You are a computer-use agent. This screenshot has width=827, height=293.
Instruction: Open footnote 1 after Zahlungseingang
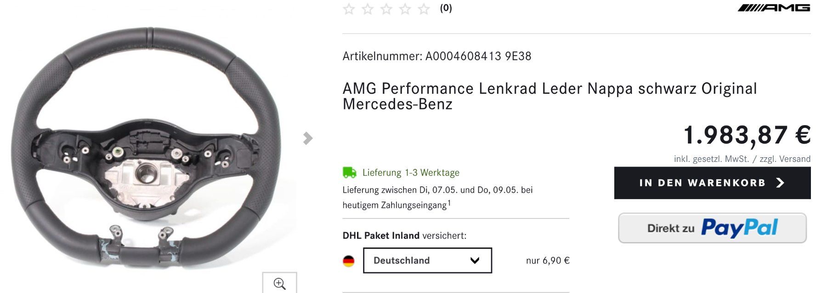tap(449, 202)
